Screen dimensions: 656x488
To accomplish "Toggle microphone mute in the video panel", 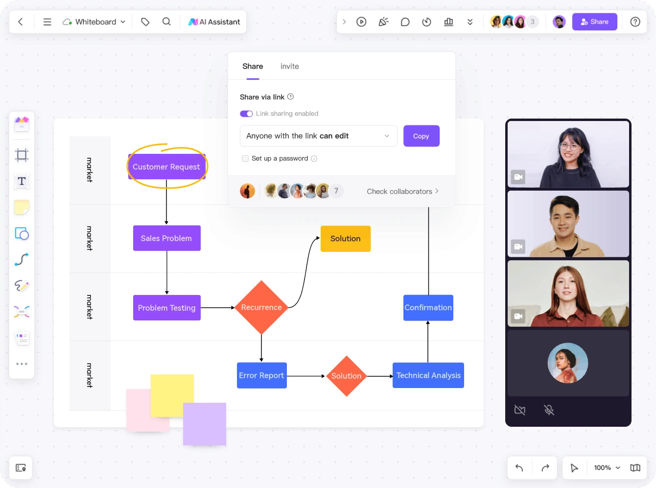I will [549, 410].
